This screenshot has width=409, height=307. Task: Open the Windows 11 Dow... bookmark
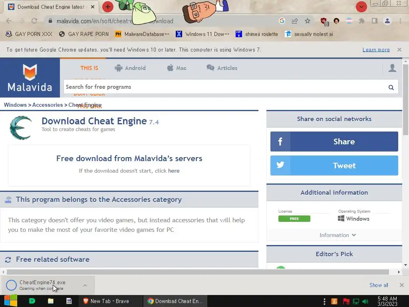click(x=203, y=34)
